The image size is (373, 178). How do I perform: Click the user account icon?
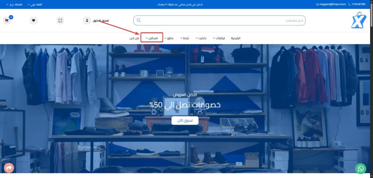point(87,20)
